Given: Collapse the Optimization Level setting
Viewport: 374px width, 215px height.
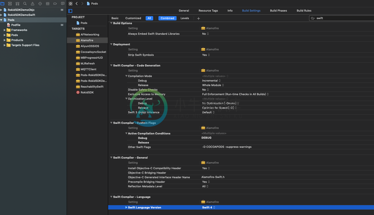Looking at the screenshot, I should (127, 99).
